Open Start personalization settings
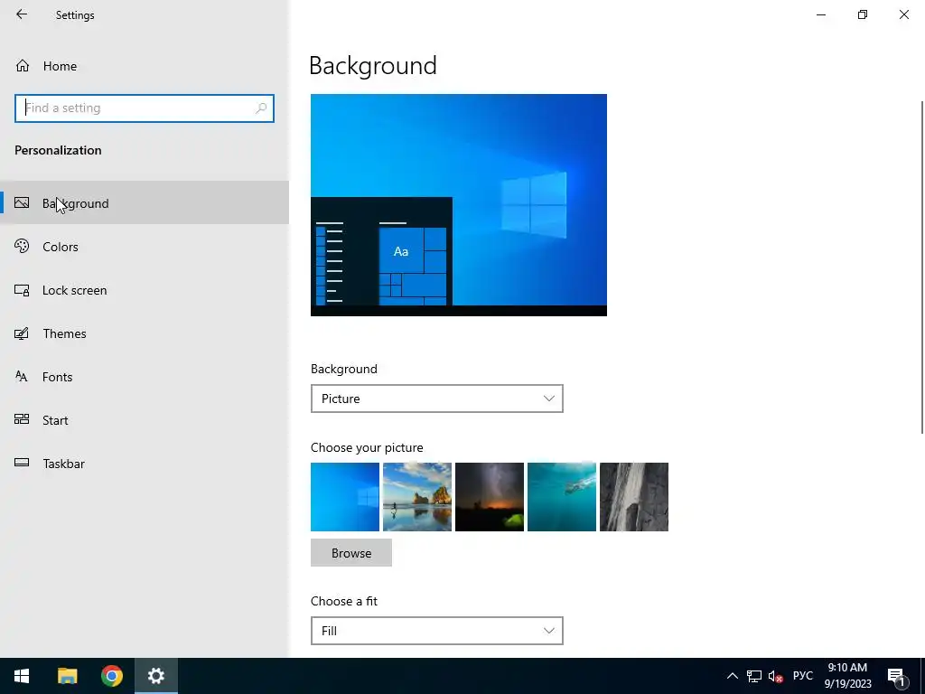 (145, 420)
